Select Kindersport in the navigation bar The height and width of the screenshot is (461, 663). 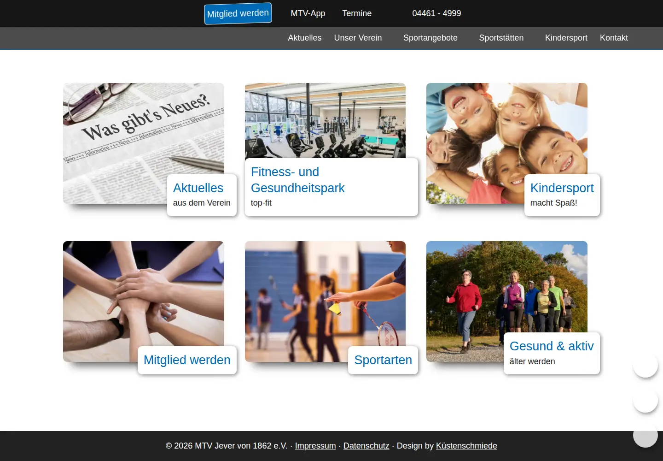(566, 38)
